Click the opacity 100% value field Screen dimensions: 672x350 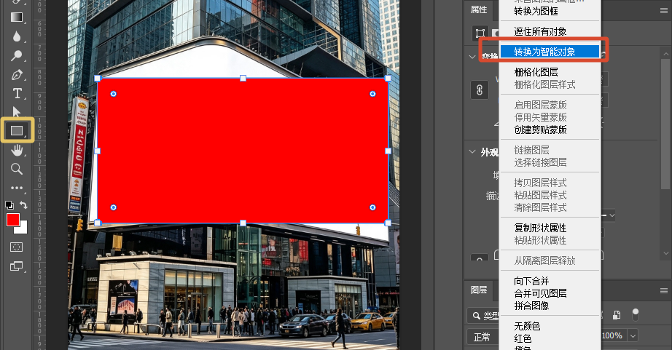(x=614, y=336)
